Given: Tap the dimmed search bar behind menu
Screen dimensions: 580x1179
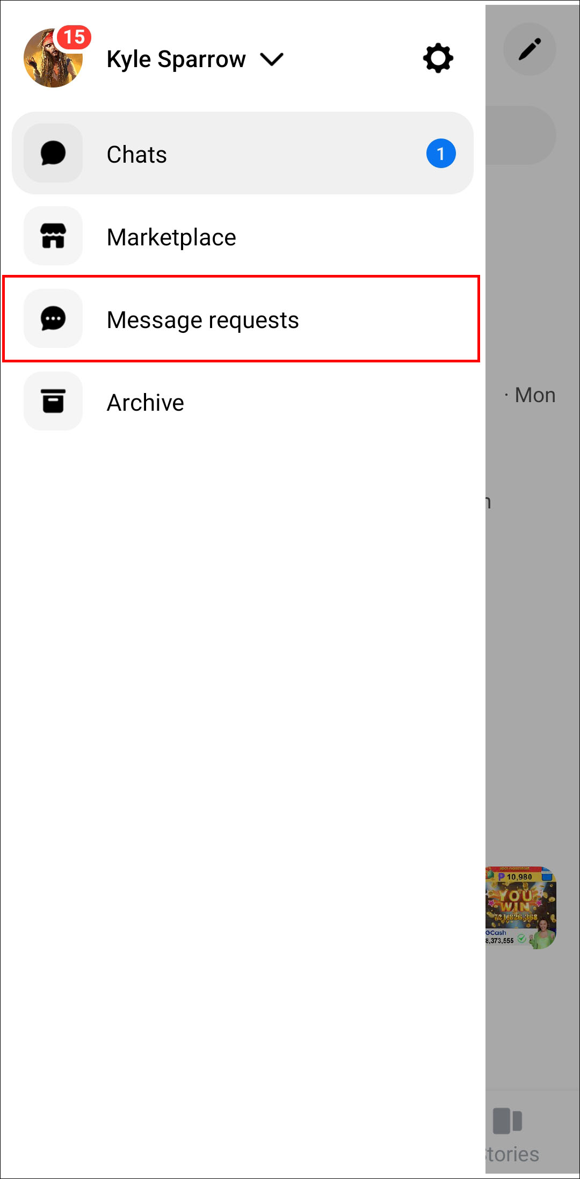Looking at the screenshot, I should coord(520,135).
